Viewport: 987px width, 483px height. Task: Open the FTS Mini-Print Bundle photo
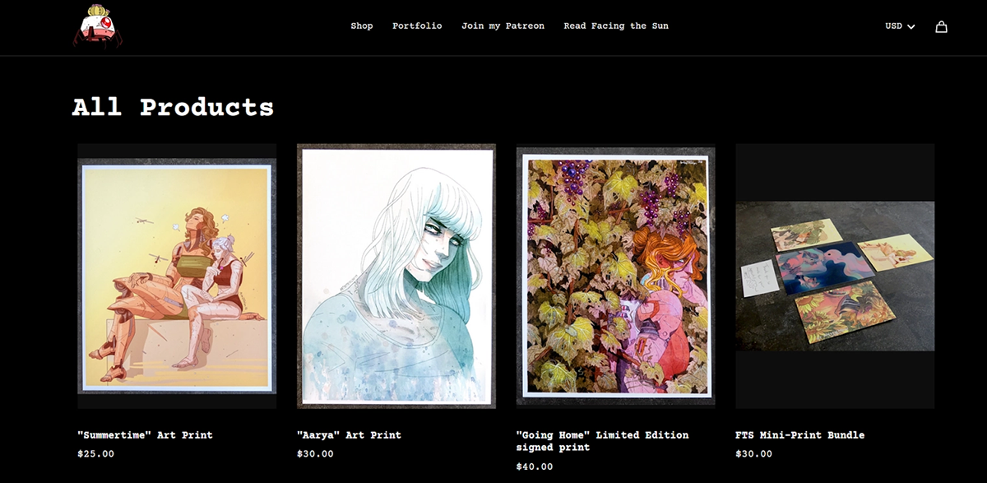coord(835,276)
